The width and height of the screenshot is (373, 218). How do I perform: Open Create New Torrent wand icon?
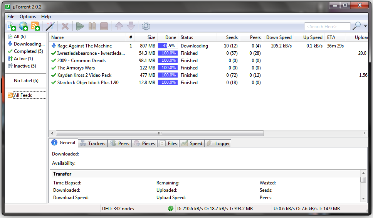pyautogui.click(x=50, y=26)
